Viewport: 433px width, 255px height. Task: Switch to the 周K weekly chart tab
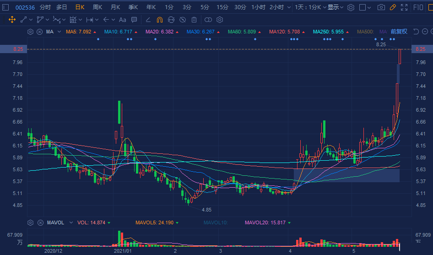97,7
